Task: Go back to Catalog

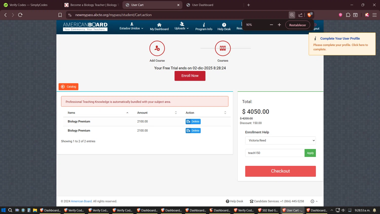Action: point(68,87)
